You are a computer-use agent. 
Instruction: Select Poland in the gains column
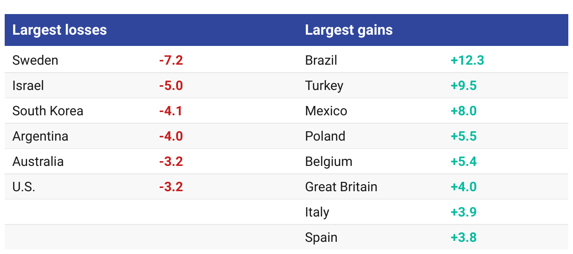[325, 136]
